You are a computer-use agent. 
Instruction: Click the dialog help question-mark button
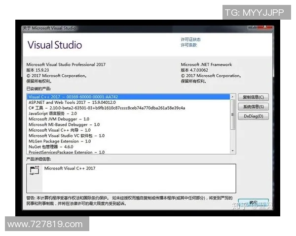pyautogui.click(x=253, y=27)
